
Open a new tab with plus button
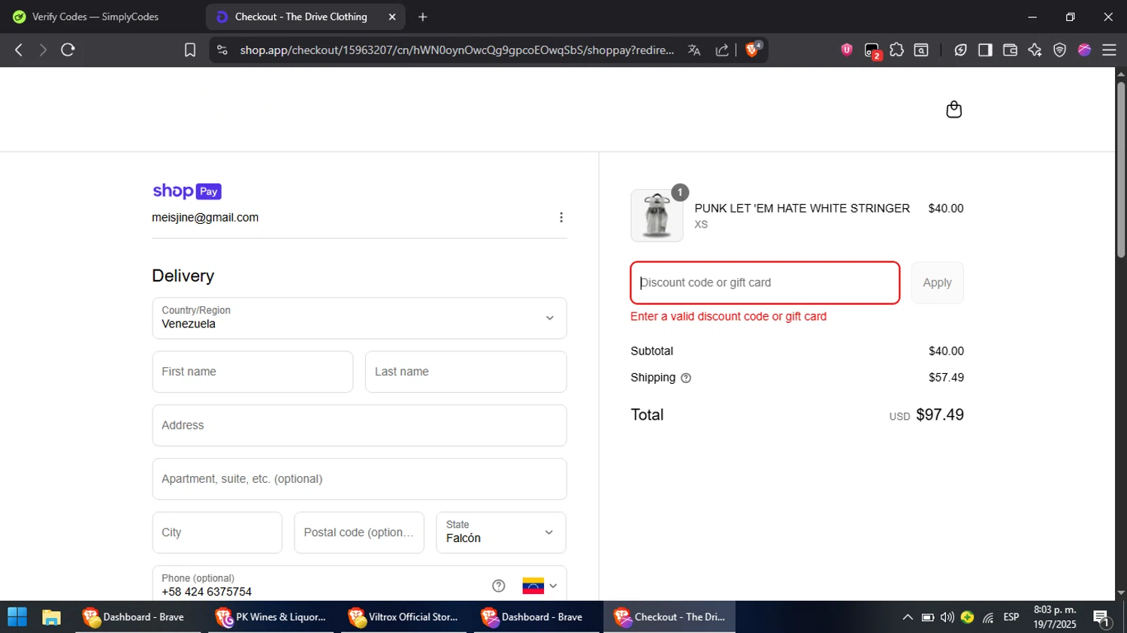pos(423,17)
